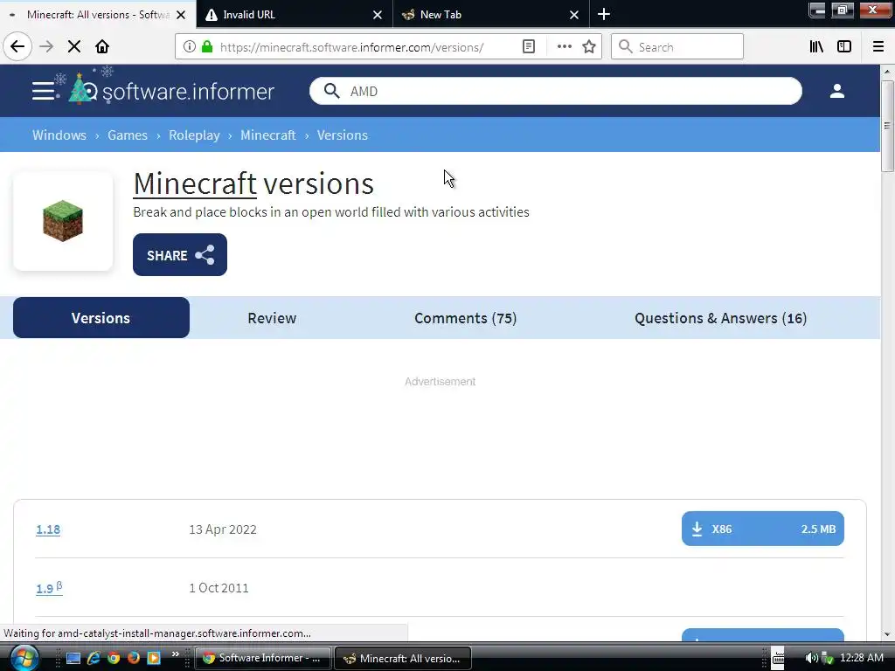Click the browser forward arrow

point(46,46)
